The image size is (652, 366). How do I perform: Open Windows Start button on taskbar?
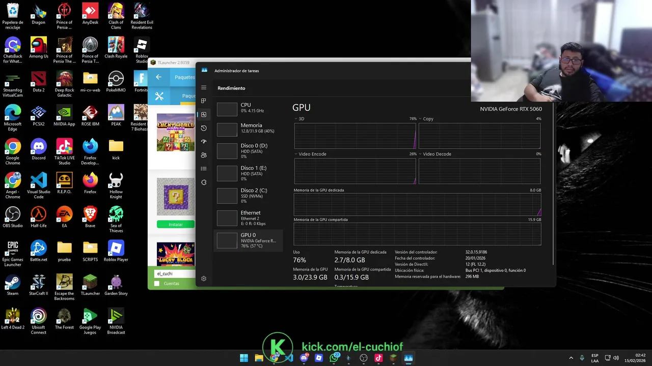click(x=244, y=358)
